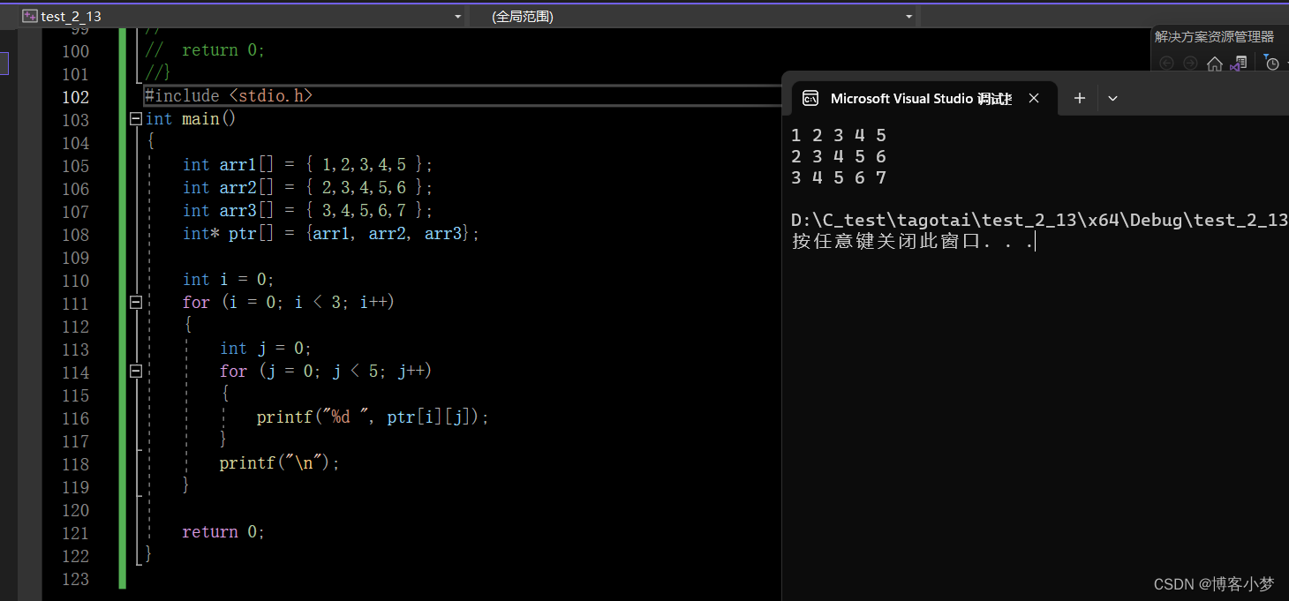Click console output line '2 3 4 5 6'
This screenshot has height=601, width=1289.
tap(839, 156)
